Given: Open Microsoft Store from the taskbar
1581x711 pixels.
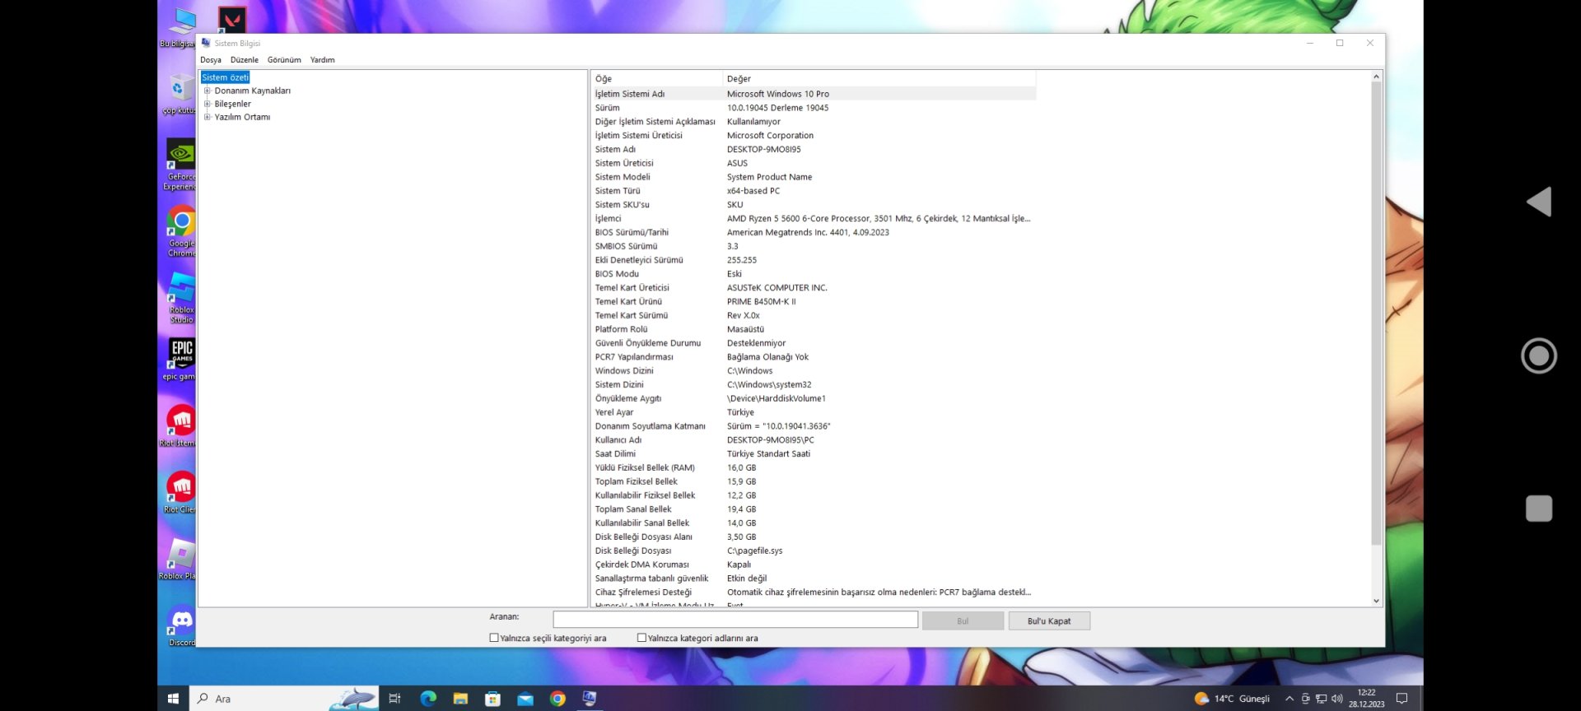Looking at the screenshot, I should pyautogui.click(x=492, y=699).
